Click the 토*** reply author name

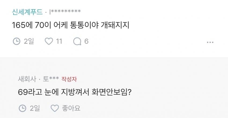pos(51,79)
